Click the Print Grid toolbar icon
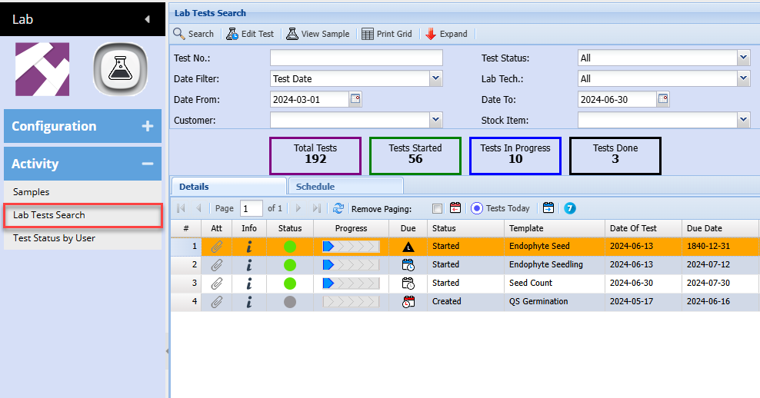Screen dimensions: 760x398 click(368, 34)
